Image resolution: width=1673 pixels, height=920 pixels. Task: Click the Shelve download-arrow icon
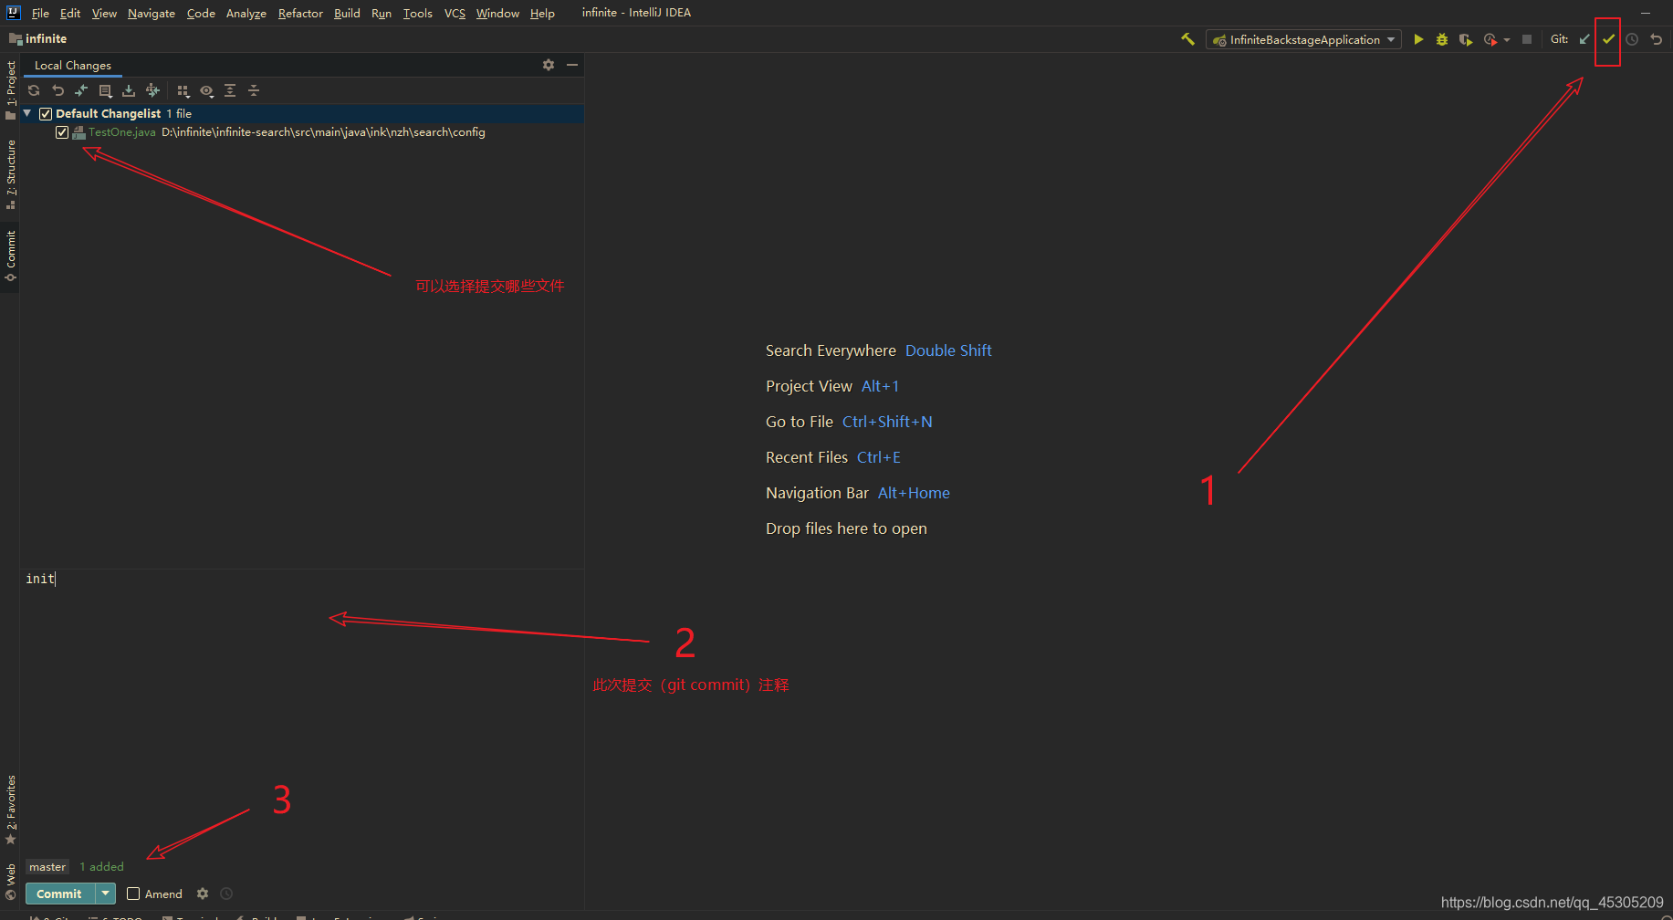pos(129,90)
